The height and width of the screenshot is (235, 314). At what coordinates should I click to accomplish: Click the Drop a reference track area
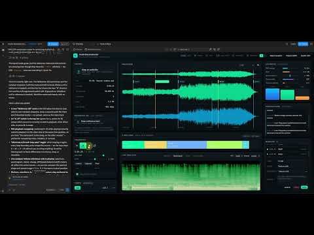pos(94,122)
